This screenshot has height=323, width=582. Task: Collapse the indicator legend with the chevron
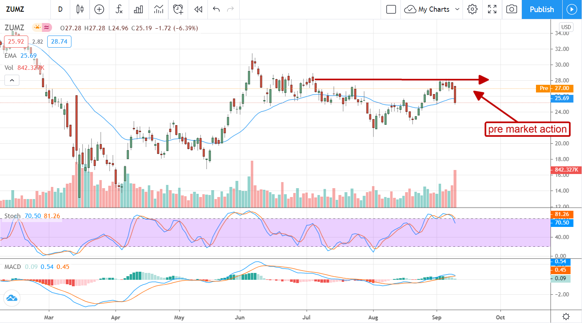point(12,81)
